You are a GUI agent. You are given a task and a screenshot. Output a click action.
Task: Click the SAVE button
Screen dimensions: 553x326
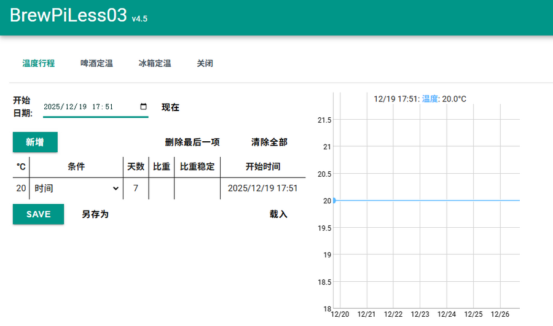38,214
